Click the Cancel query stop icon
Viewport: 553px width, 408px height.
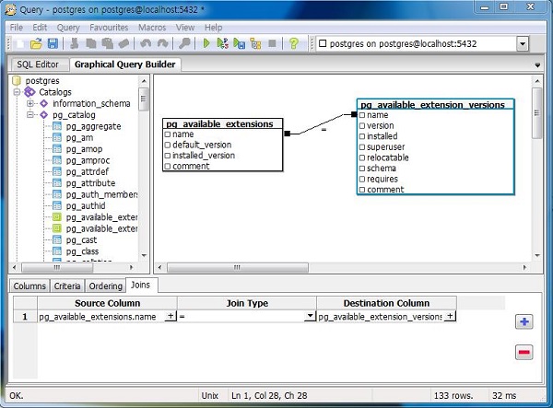pos(272,43)
